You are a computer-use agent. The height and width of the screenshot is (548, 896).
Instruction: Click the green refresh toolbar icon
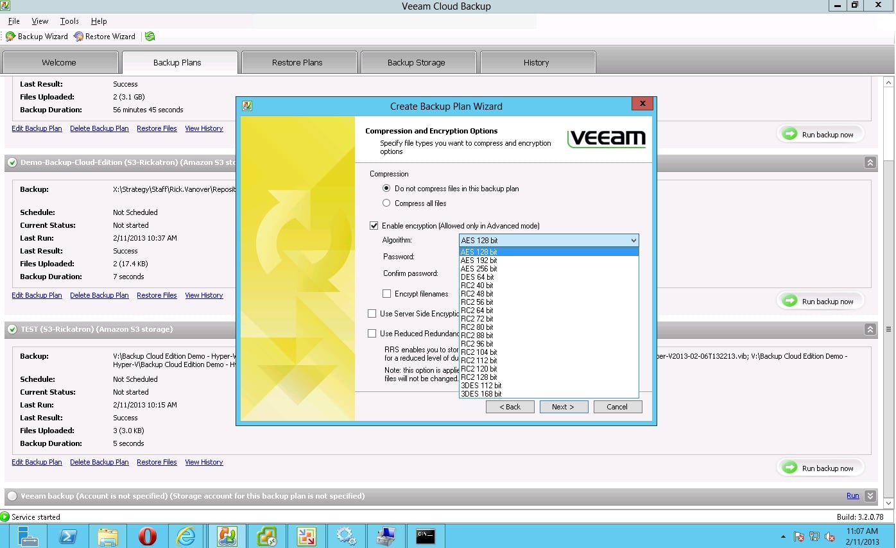tap(150, 37)
